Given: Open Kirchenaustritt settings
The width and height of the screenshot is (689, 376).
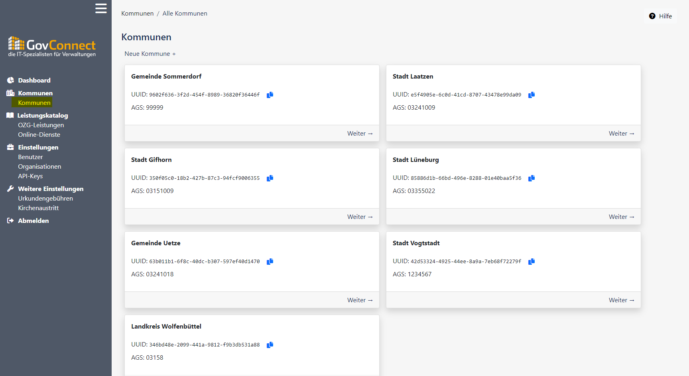Looking at the screenshot, I should tap(38, 208).
